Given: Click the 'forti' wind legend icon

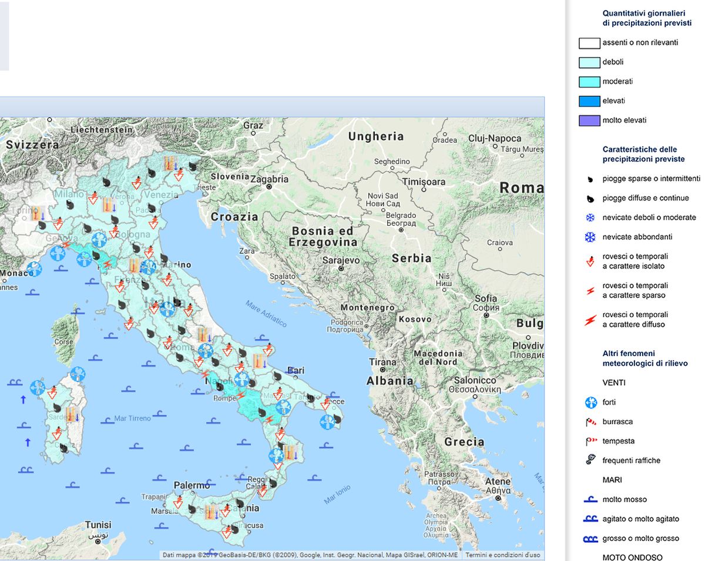Looking at the screenshot, I should [590, 402].
